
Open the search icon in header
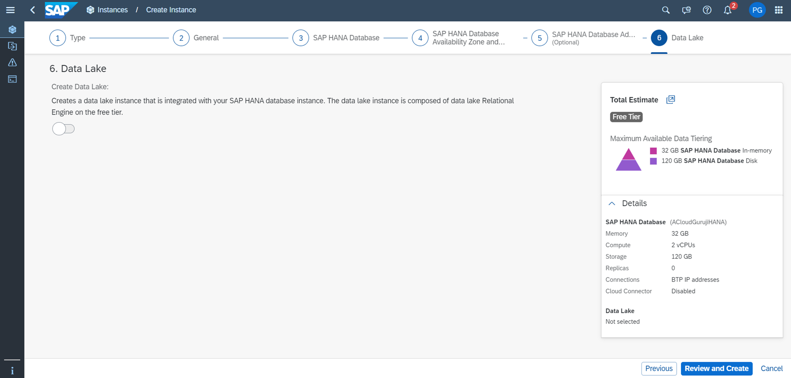[666, 10]
